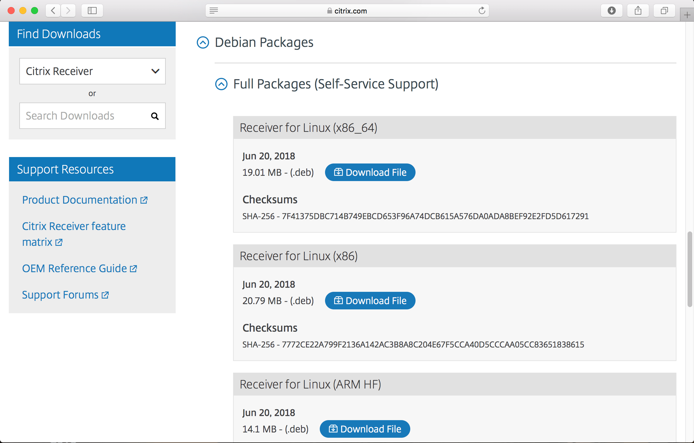Download Receiver for Linux x86_64 file

(370, 172)
